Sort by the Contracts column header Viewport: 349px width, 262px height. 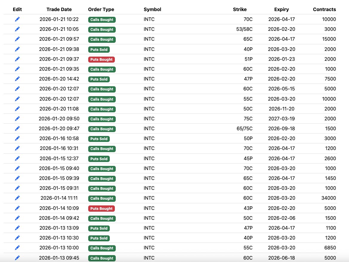pos(324,9)
